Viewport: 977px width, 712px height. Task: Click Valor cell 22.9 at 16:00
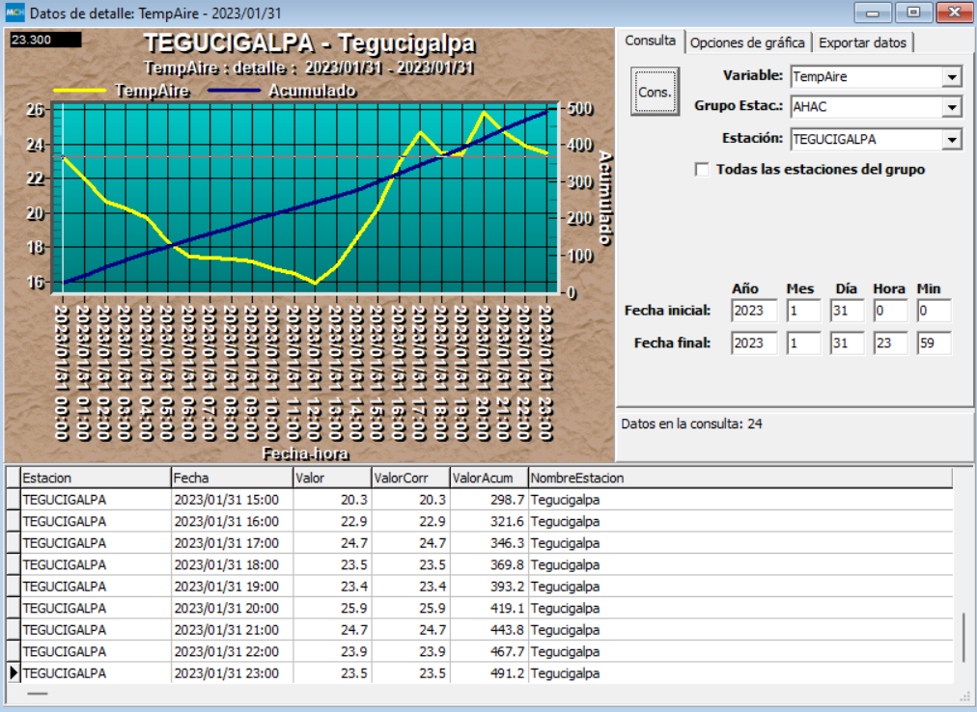click(x=332, y=521)
